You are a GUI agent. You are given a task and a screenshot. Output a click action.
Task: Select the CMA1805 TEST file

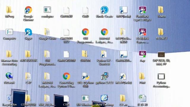pyautogui.click(x=66, y=32)
